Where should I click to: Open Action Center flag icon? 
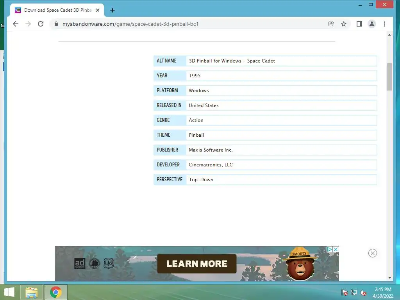point(345,293)
